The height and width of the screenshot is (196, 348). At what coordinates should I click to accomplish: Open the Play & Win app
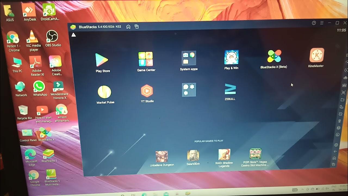[x=231, y=57]
